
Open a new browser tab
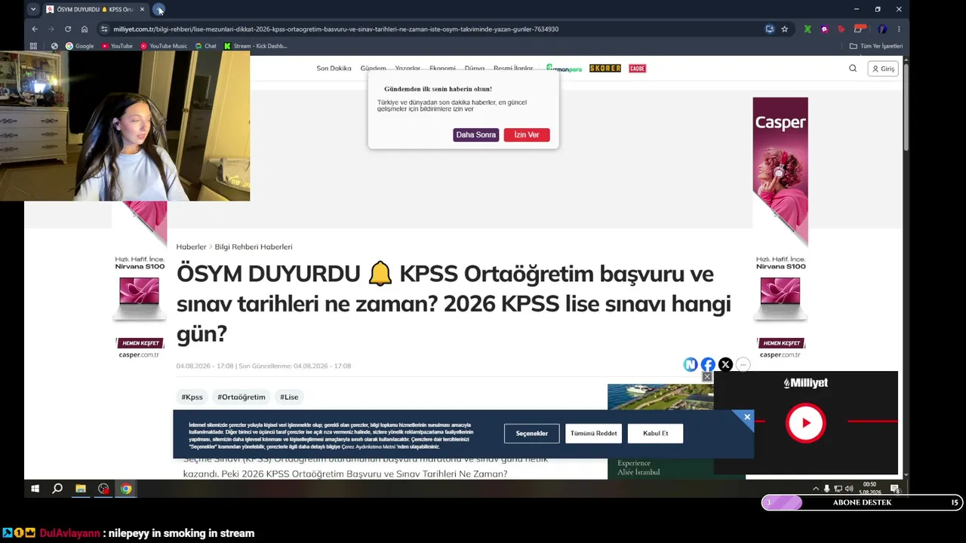pos(158,9)
